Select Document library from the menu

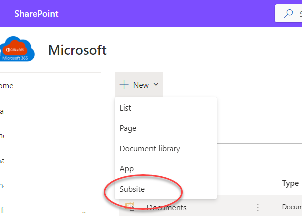coord(166,149)
